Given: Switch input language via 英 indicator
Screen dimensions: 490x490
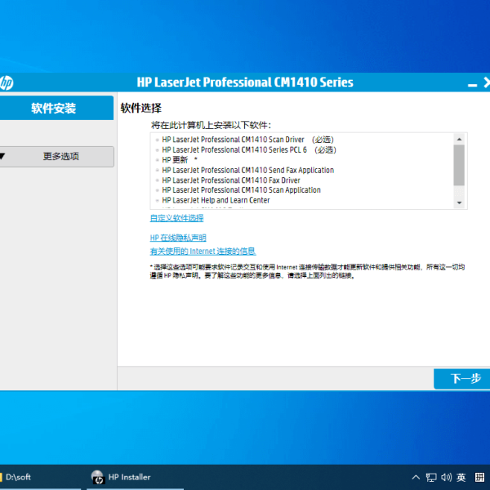Looking at the screenshot, I should click(461, 477).
